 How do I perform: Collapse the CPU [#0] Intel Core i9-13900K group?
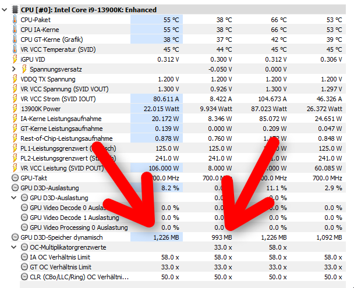click(4, 10)
